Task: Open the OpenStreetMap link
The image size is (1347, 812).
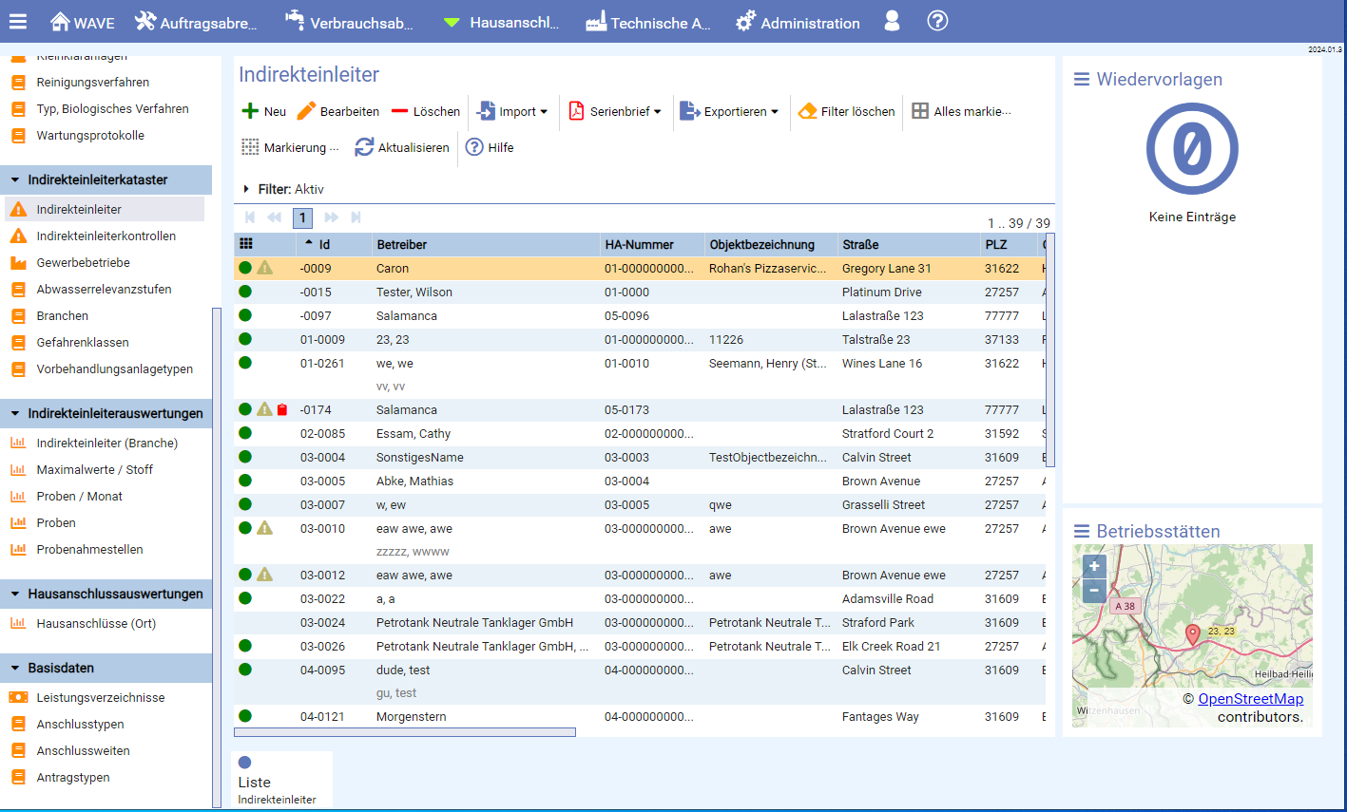Action: pos(1250,699)
